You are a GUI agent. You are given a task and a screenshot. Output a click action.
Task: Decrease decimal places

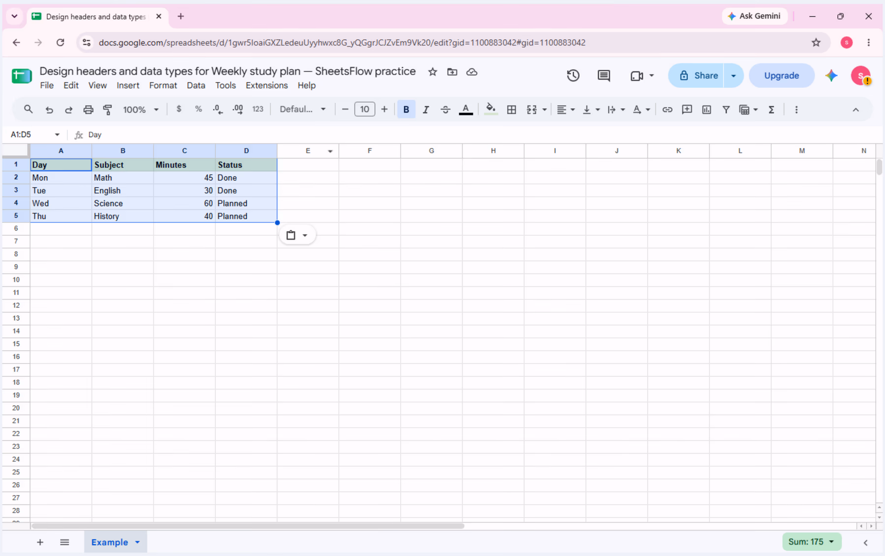[218, 109]
